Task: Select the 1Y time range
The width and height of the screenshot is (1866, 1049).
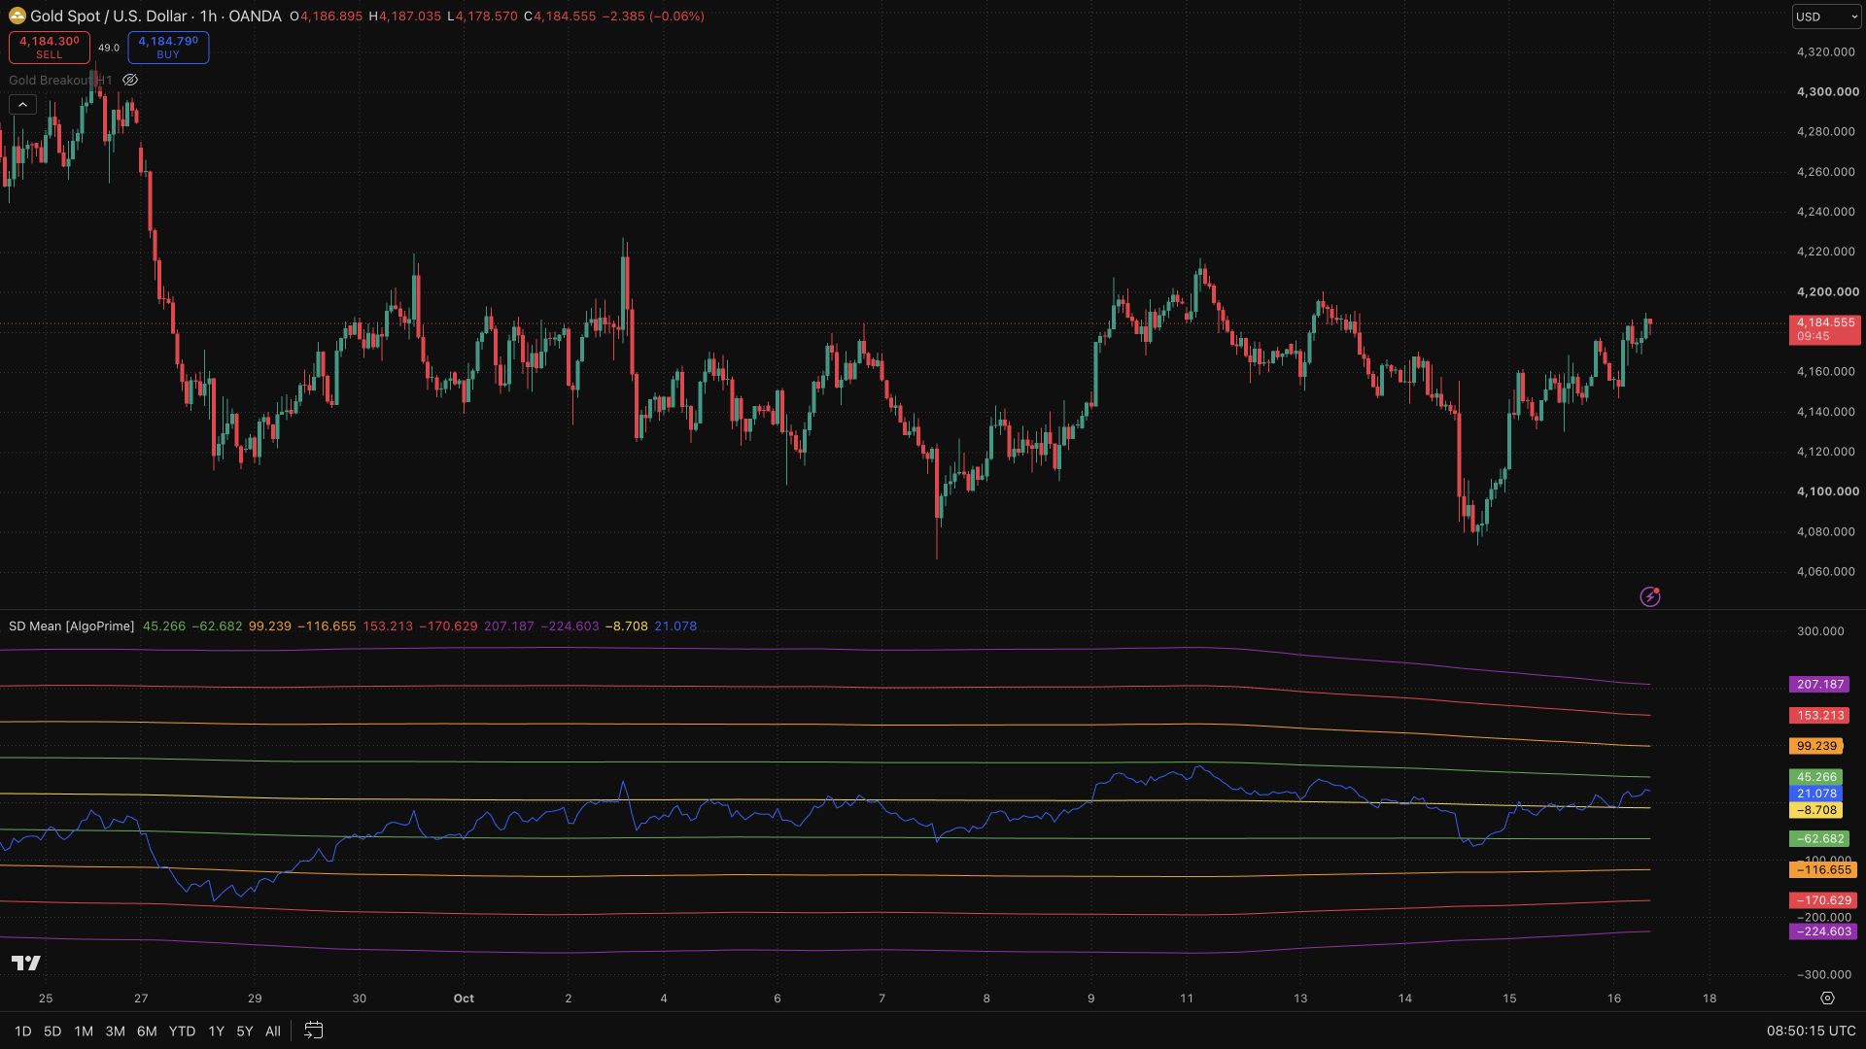Action: click(216, 1031)
